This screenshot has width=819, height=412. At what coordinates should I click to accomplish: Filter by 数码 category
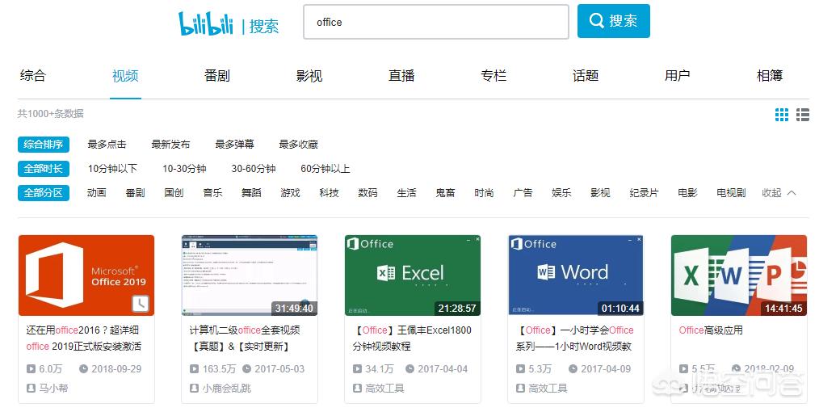pos(367,193)
